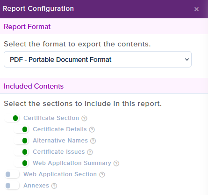
Task: Toggle off Alternative Names switch
Action: 21,141
